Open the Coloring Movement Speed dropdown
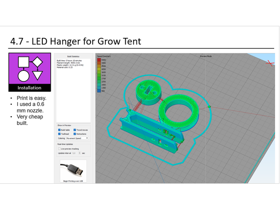The image size is (280, 210). pyautogui.click(x=77, y=138)
